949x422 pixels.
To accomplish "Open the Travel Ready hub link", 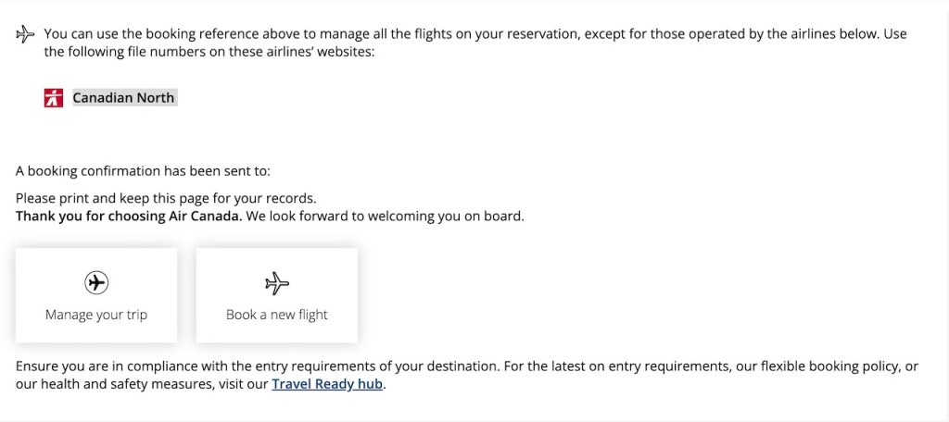I will tap(327, 384).
